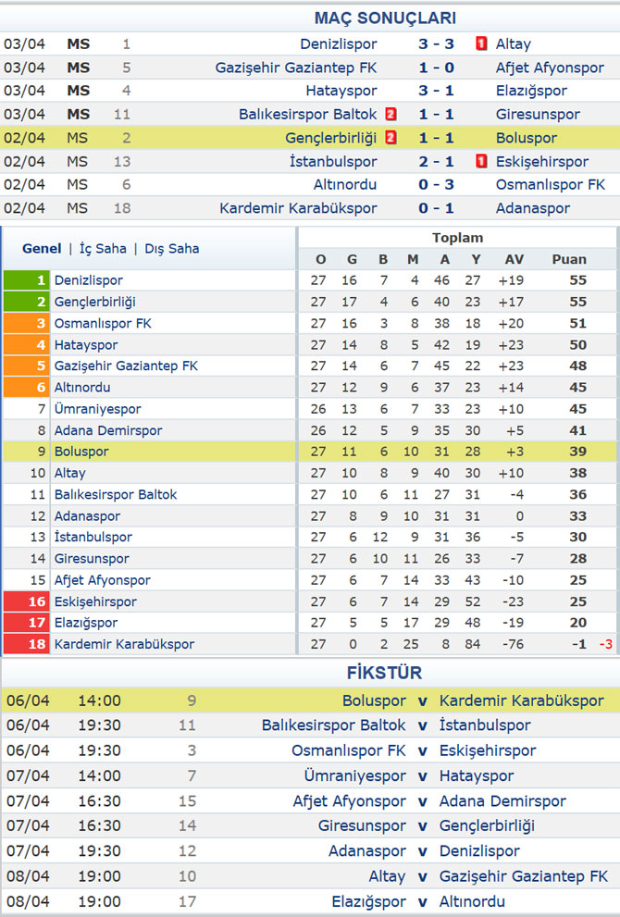Open the highlighted Boluspor row in standings
Viewport: 620px width, 917px height.
tap(310, 452)
